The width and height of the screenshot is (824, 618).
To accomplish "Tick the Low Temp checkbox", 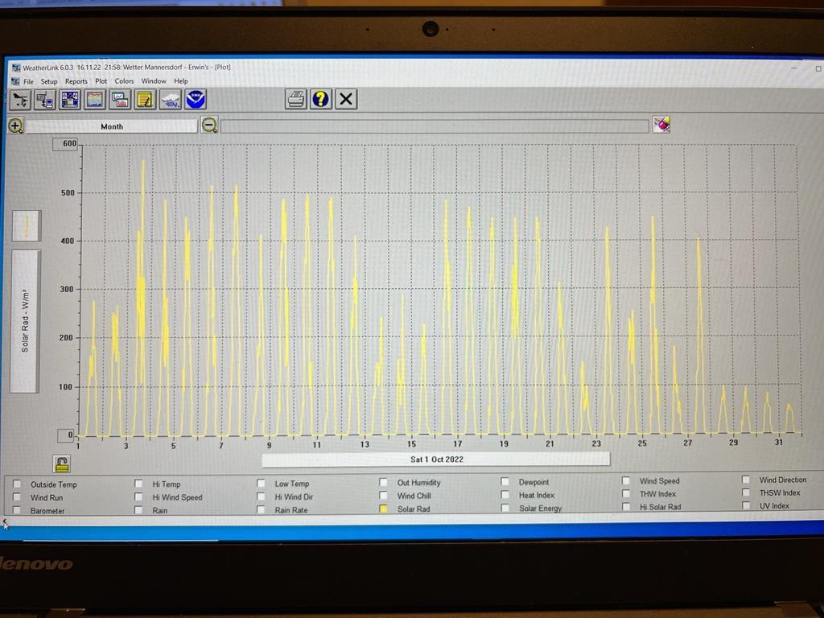I will coord(262,483).
